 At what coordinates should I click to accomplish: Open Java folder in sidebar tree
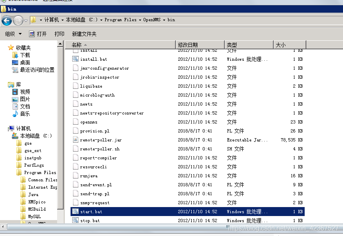click(x=29, y=194)
